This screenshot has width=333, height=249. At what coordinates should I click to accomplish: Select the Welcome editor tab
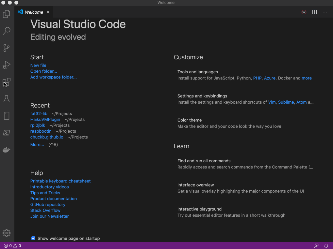pyautogui.click(x=34, y=12)
